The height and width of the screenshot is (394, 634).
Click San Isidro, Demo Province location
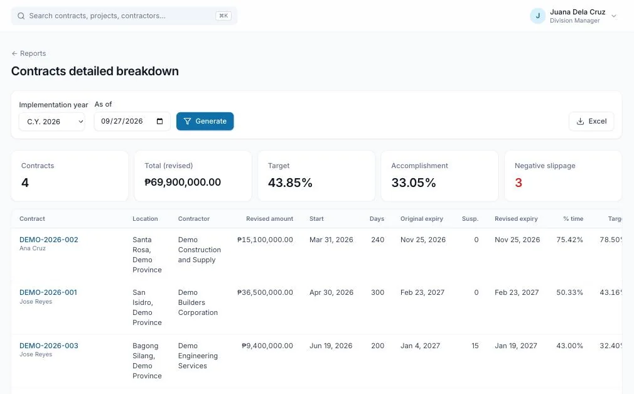[x=147, y=307]
